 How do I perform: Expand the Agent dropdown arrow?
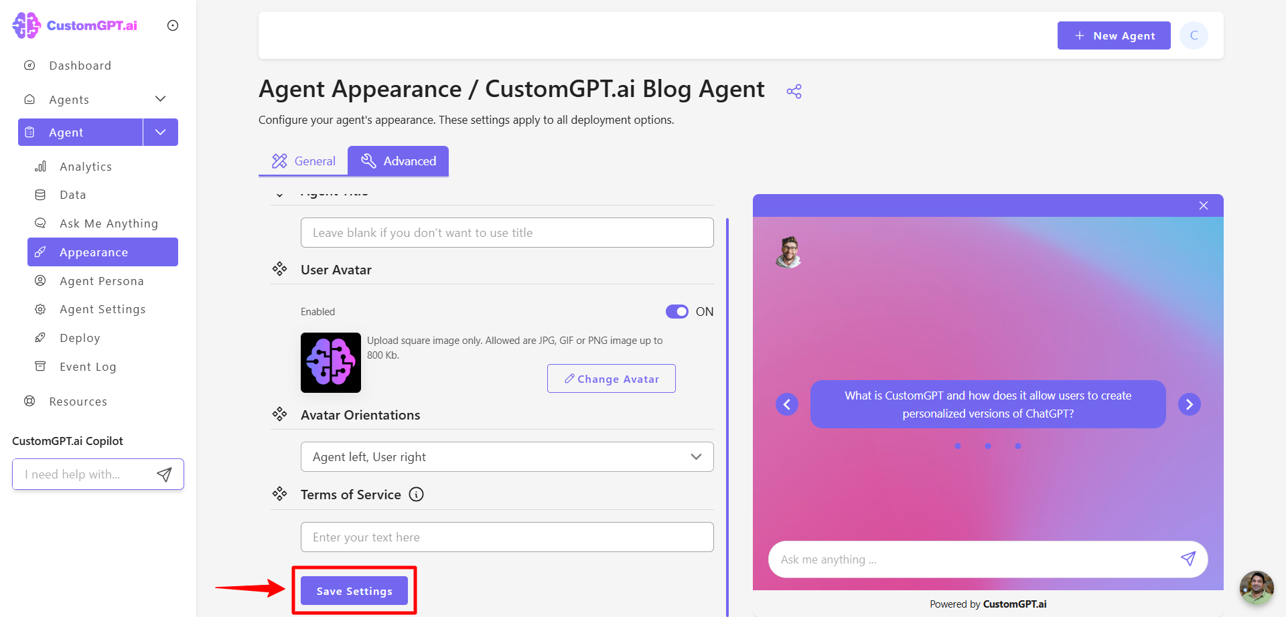click(161, 132)
